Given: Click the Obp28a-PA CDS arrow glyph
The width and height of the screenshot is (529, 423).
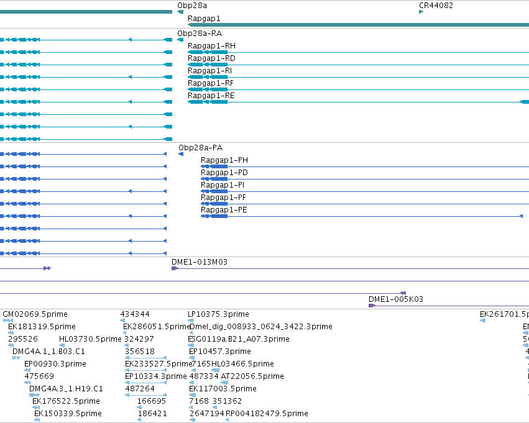Looking at the screenshot, I should [181, 154].
